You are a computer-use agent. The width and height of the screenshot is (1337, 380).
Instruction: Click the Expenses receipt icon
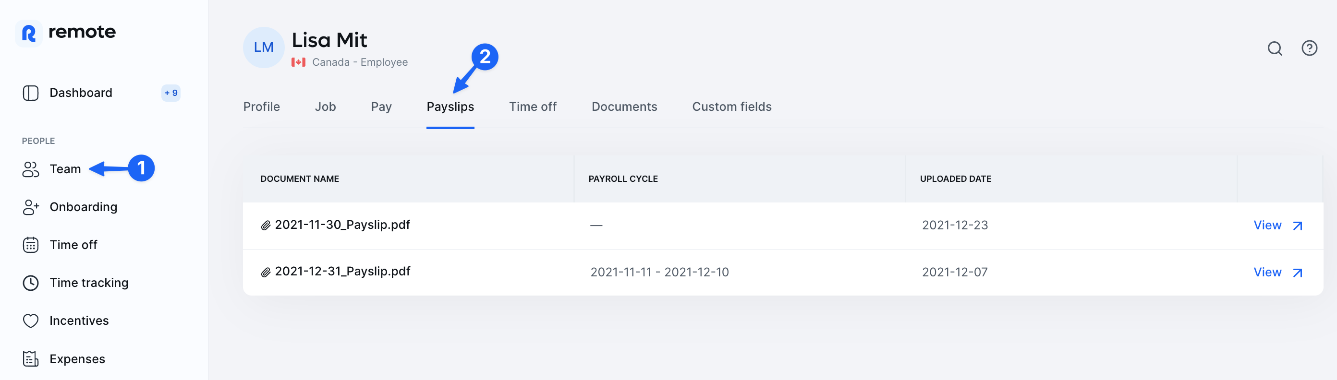pos(31,359)
